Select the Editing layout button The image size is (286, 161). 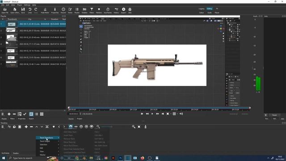click(x=210, y=9)
